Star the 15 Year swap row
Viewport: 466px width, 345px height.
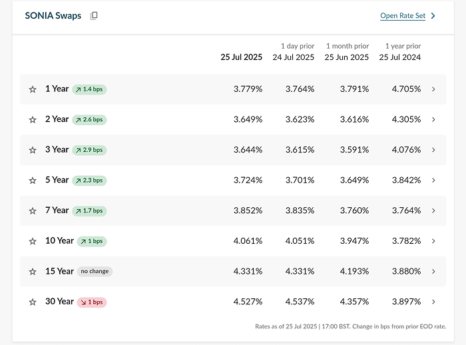click(x=33, y=272)
